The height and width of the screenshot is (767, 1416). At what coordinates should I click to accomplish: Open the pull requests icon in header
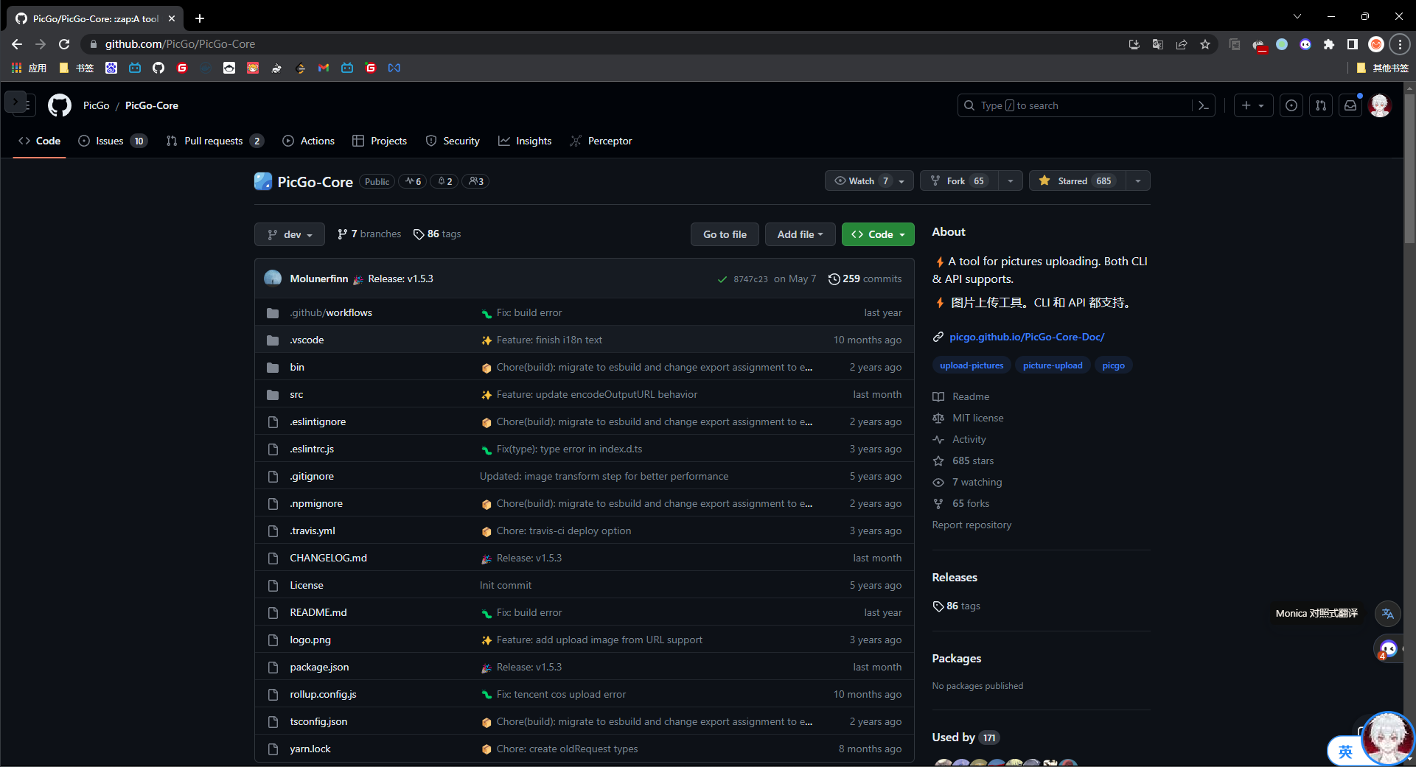click(x=1321, y=105)
